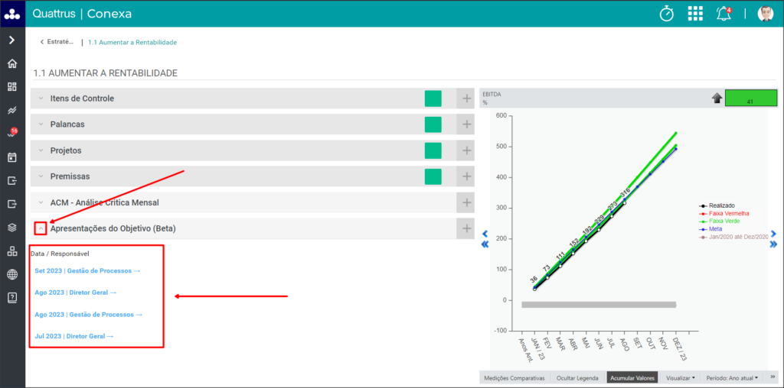
Task: Open the calendar sidebar icon
Action: pos(12,157)
